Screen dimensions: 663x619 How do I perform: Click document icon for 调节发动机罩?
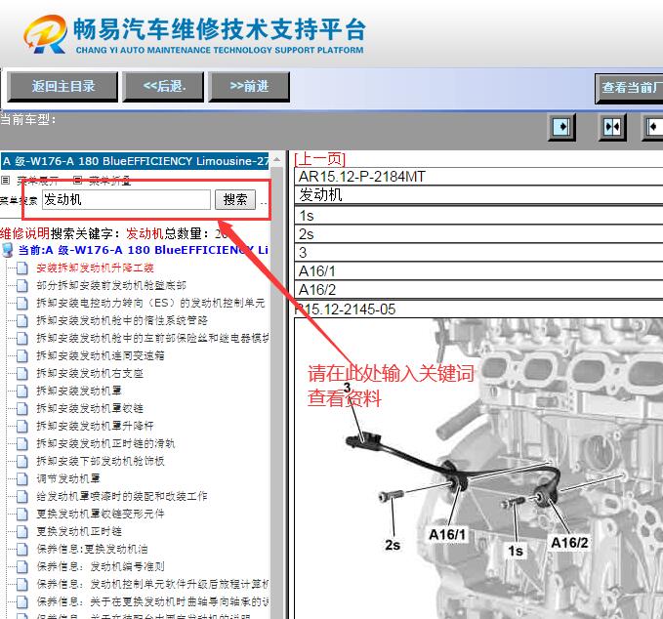coord(22,479)
